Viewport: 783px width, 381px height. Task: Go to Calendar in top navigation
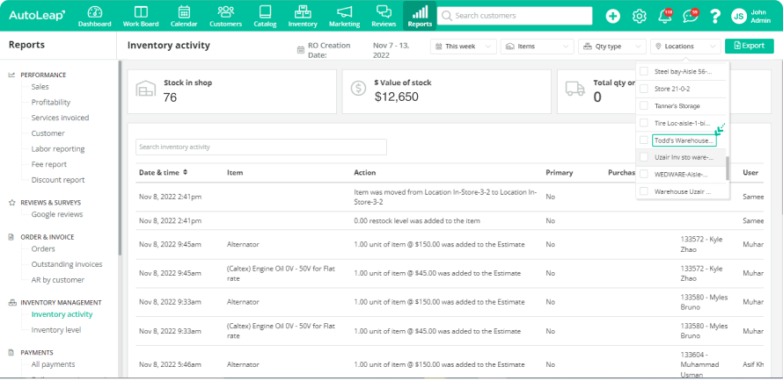[184, 15]
